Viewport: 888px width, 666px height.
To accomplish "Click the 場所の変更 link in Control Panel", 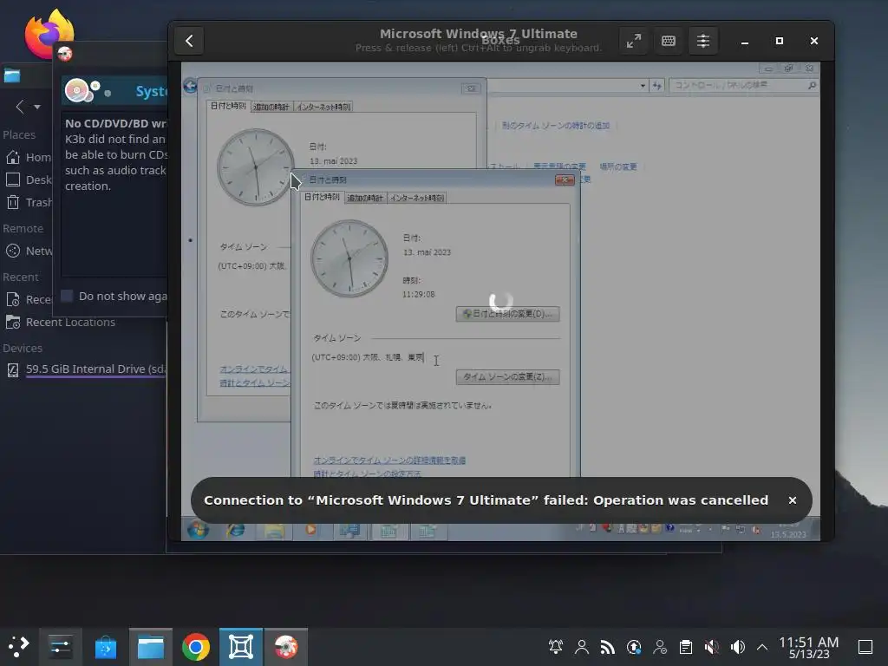I will point(617,166).
